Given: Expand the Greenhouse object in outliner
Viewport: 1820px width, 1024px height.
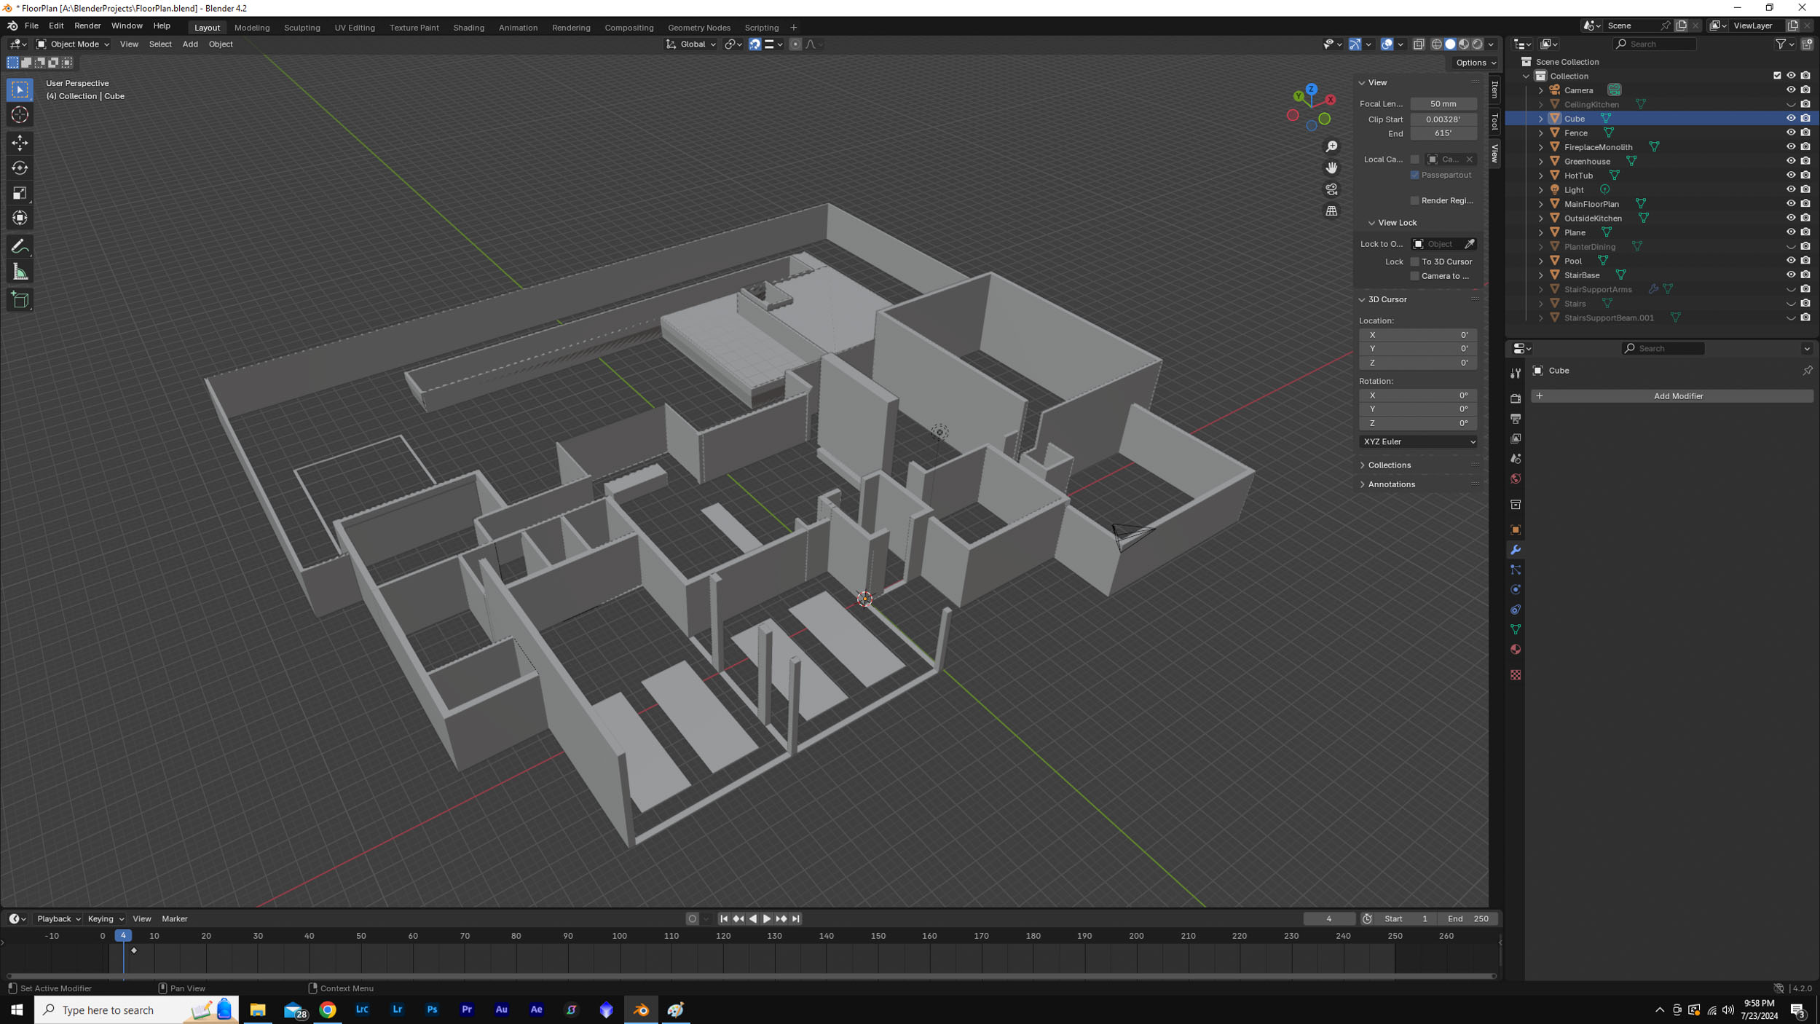Looking at the screenshot, I should coord(1540,161).
